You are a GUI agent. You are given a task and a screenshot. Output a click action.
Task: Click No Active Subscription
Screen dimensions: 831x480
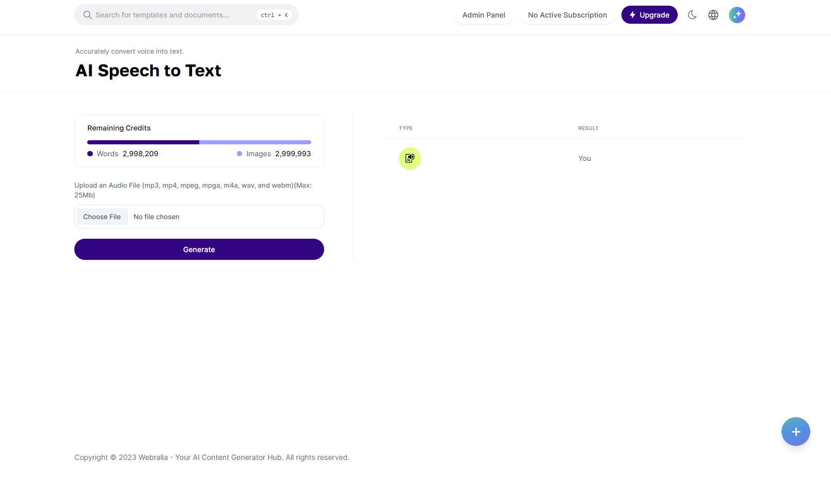point(567,15)
